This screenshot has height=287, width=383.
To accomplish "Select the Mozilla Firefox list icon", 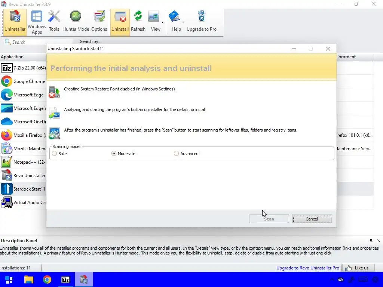I will pyautogui.click(x=7, y=135).
